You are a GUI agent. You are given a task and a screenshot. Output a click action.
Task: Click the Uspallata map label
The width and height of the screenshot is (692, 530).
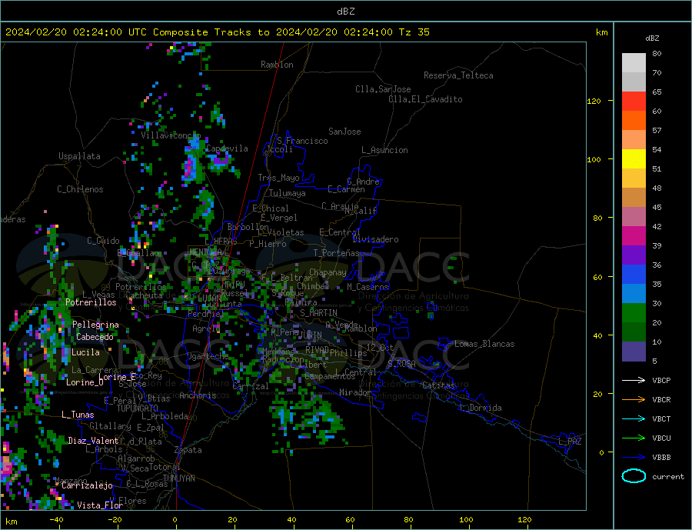point(79,156)
